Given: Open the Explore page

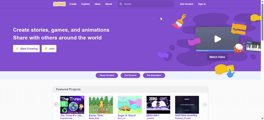Looking at the screenshot, I should 85,4.
